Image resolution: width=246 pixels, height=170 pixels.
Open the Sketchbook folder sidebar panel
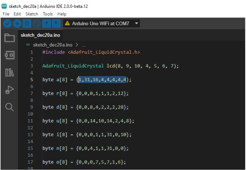(9, 38)
